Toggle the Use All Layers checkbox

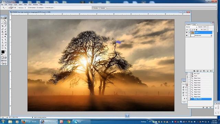(x=45, y=8)
